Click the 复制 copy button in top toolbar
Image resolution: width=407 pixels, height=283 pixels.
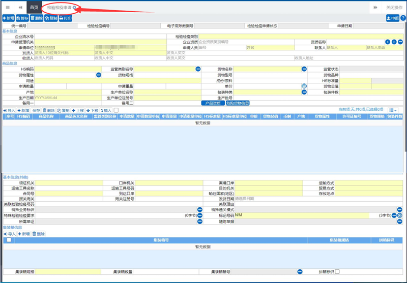point(50,18)
